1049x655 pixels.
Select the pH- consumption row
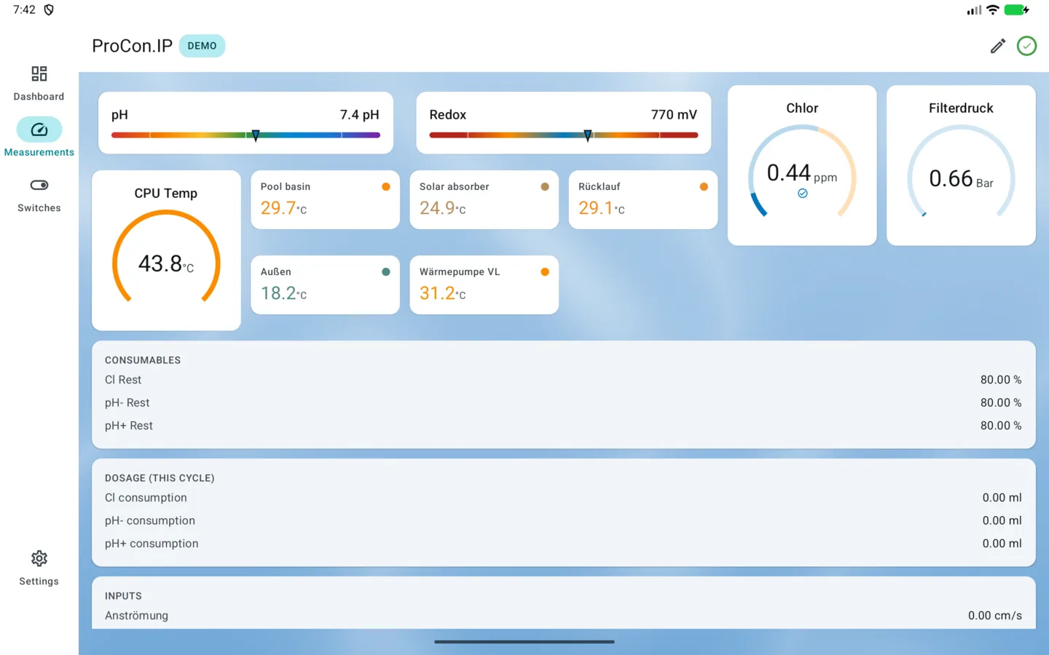(x=563, y=520)
